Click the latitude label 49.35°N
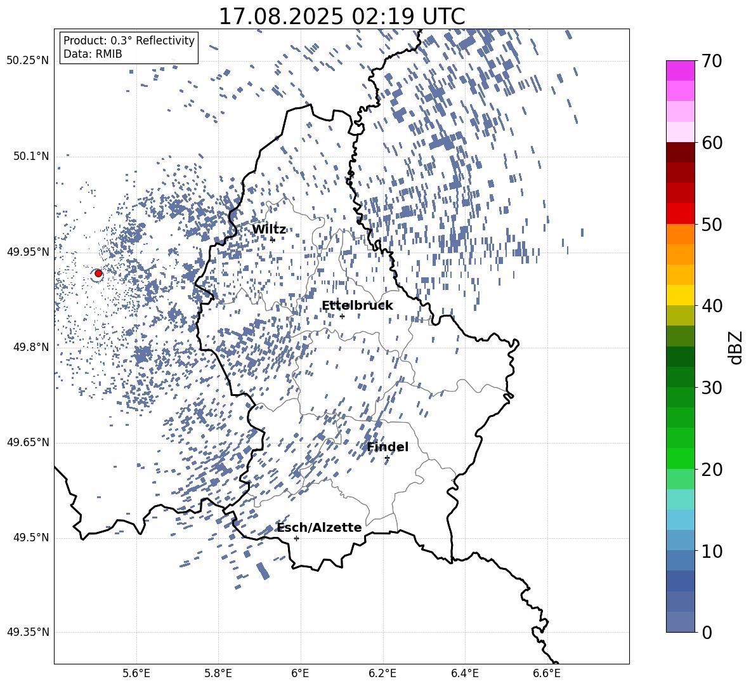Image resolution: width=751 pixels, height=686 pixels. pos(28,632)
